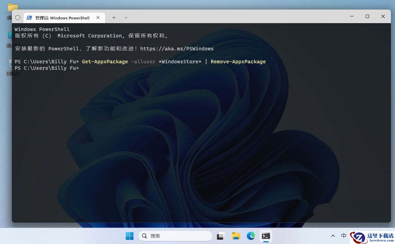Select the Windows PowerShell tab
Viewport: 395px width, 244px height.
(64, 18)
